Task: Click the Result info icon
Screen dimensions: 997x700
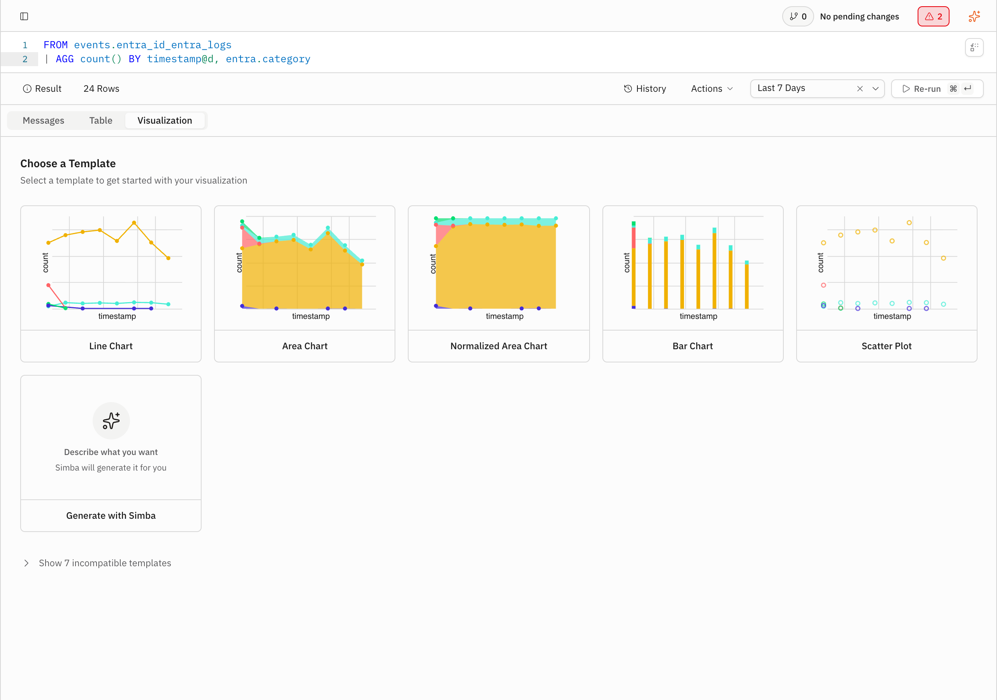Action: click(27, 89)
